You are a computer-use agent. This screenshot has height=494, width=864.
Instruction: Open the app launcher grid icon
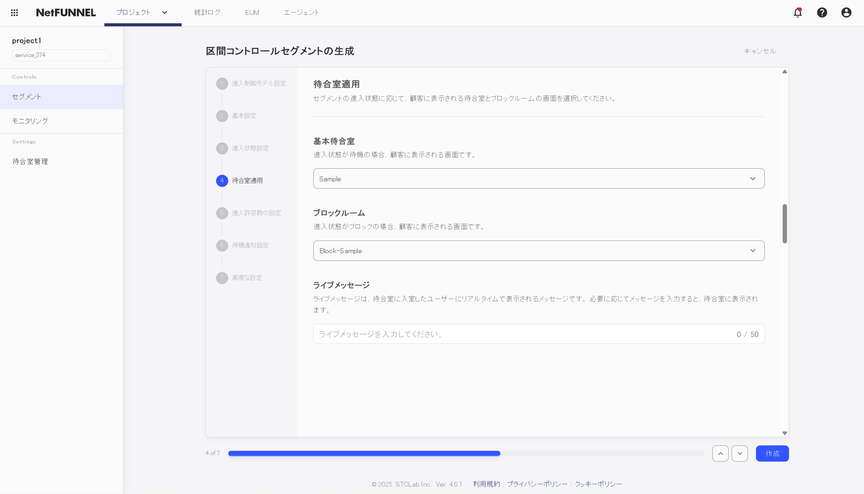pos(14,12)
